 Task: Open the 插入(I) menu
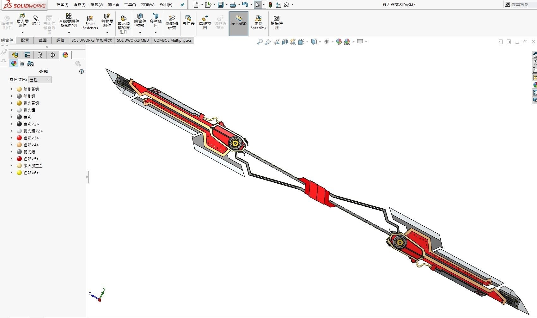point(113,5)
